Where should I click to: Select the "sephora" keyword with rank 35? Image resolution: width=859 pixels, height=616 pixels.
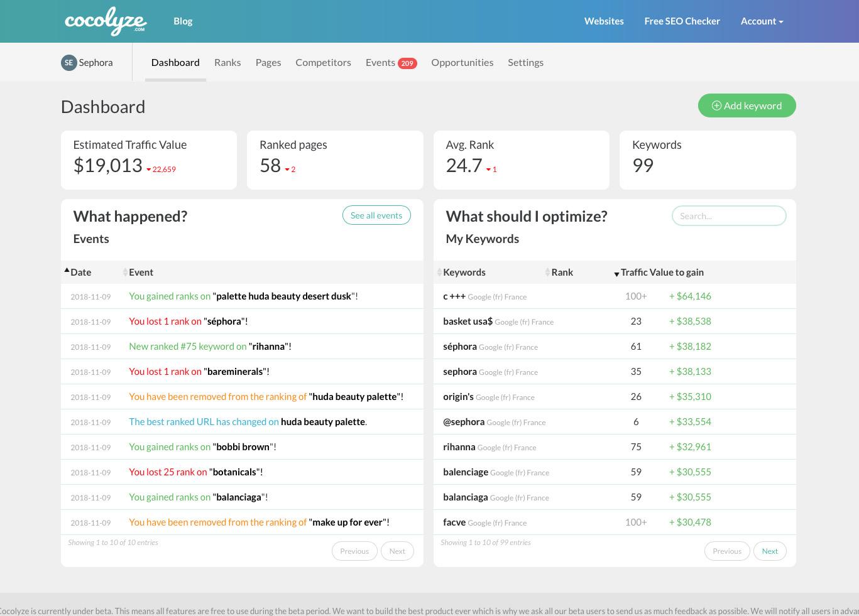[x=615, y=372]
